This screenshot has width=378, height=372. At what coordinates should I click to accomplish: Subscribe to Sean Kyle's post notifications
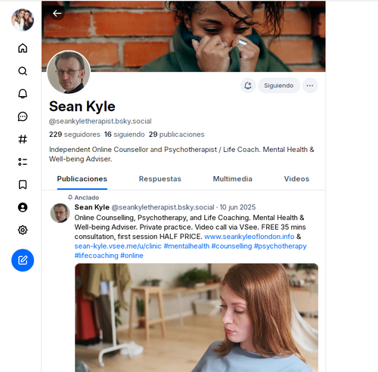[x=248, y=85]
